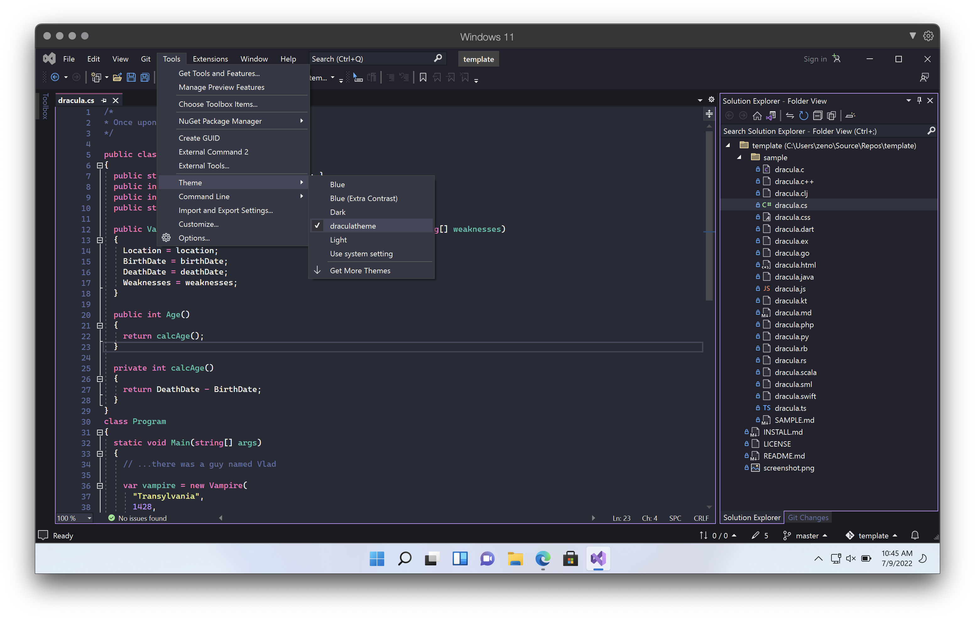Collapse the sample folder tree node
Image resolution: width=975 pixels, height=620 pixels.
pos(739,158)
